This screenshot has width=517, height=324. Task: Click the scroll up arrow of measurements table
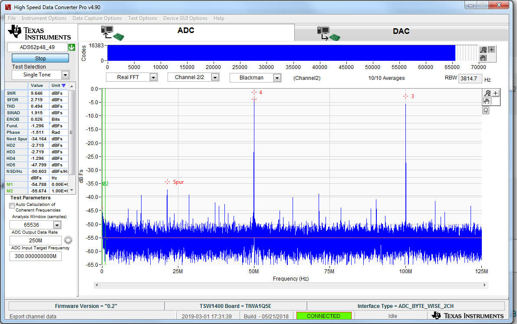pyautogui.click(x=72, y=86)
